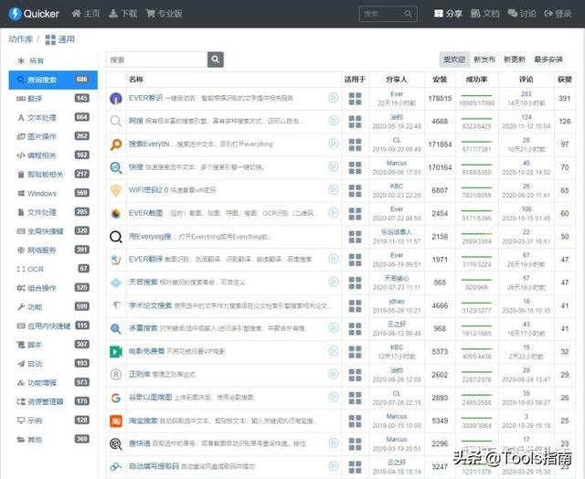Select the 脚本 category in sidebar
This screenshot has width=585, height=479.
[x=53, y=345]
